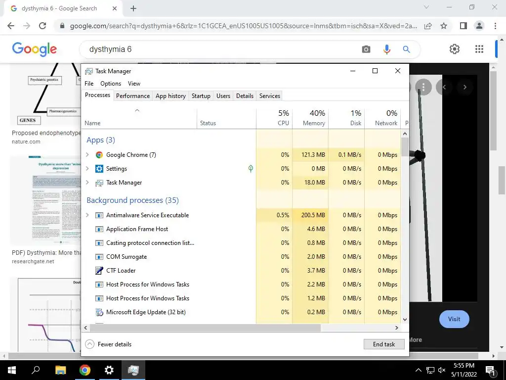This screenshot has width=506, height=380.
Task: Open the notification center icon
Action: click(x=491, y=370)
